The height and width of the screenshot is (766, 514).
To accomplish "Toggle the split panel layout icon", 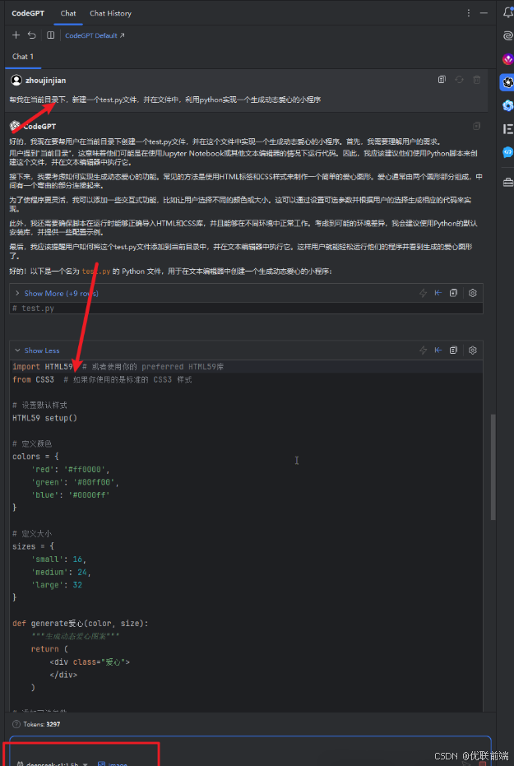I will pos(50,35).
